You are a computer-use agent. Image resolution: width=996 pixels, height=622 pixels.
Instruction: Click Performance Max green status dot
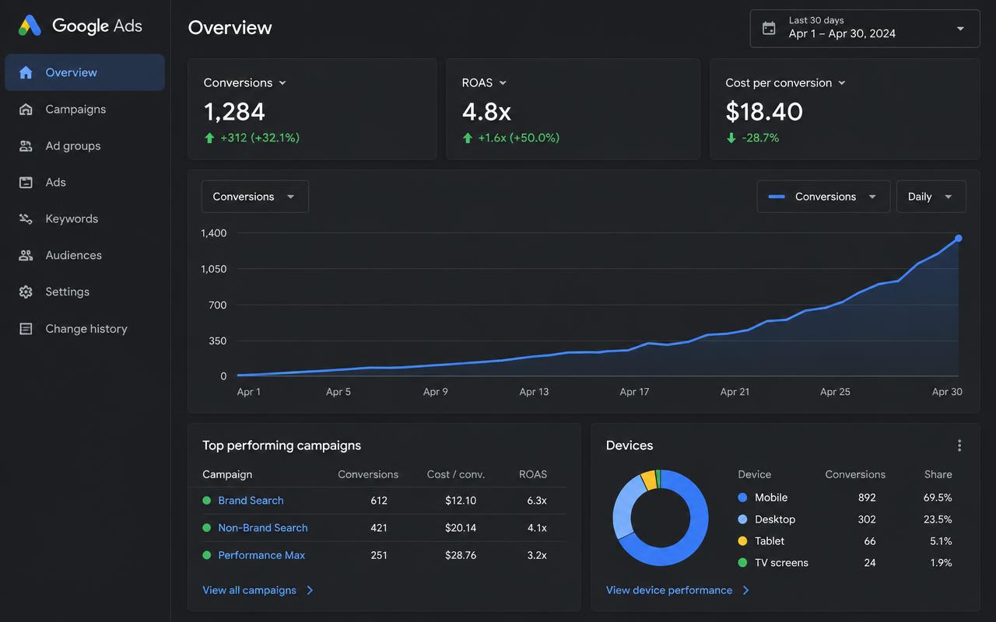(207, 555)
